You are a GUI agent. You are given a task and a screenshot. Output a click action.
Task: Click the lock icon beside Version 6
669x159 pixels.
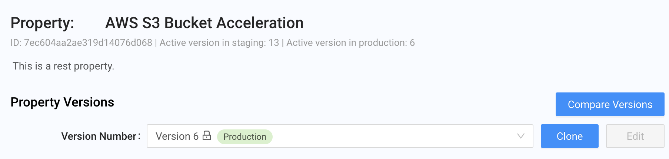pyautogui.click(x=207, y=135)
